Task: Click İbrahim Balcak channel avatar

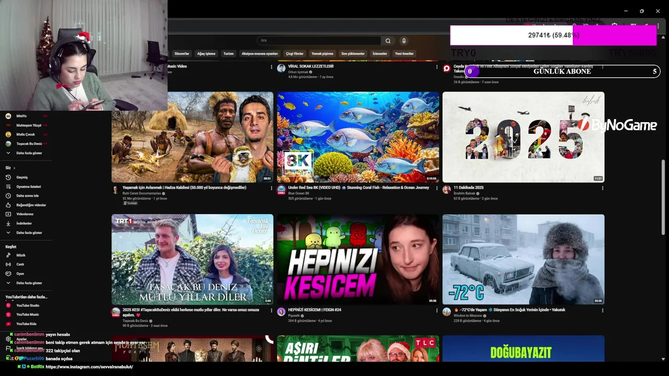Action: pyautogui.click(x=446, y=190)
